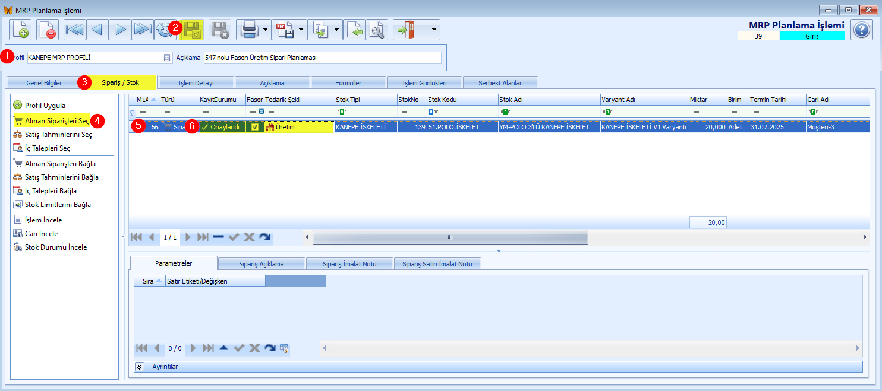This screenshot has height=391, width=882.
Task: Open the print options dropdown arrow
Action: pos(266,29)
